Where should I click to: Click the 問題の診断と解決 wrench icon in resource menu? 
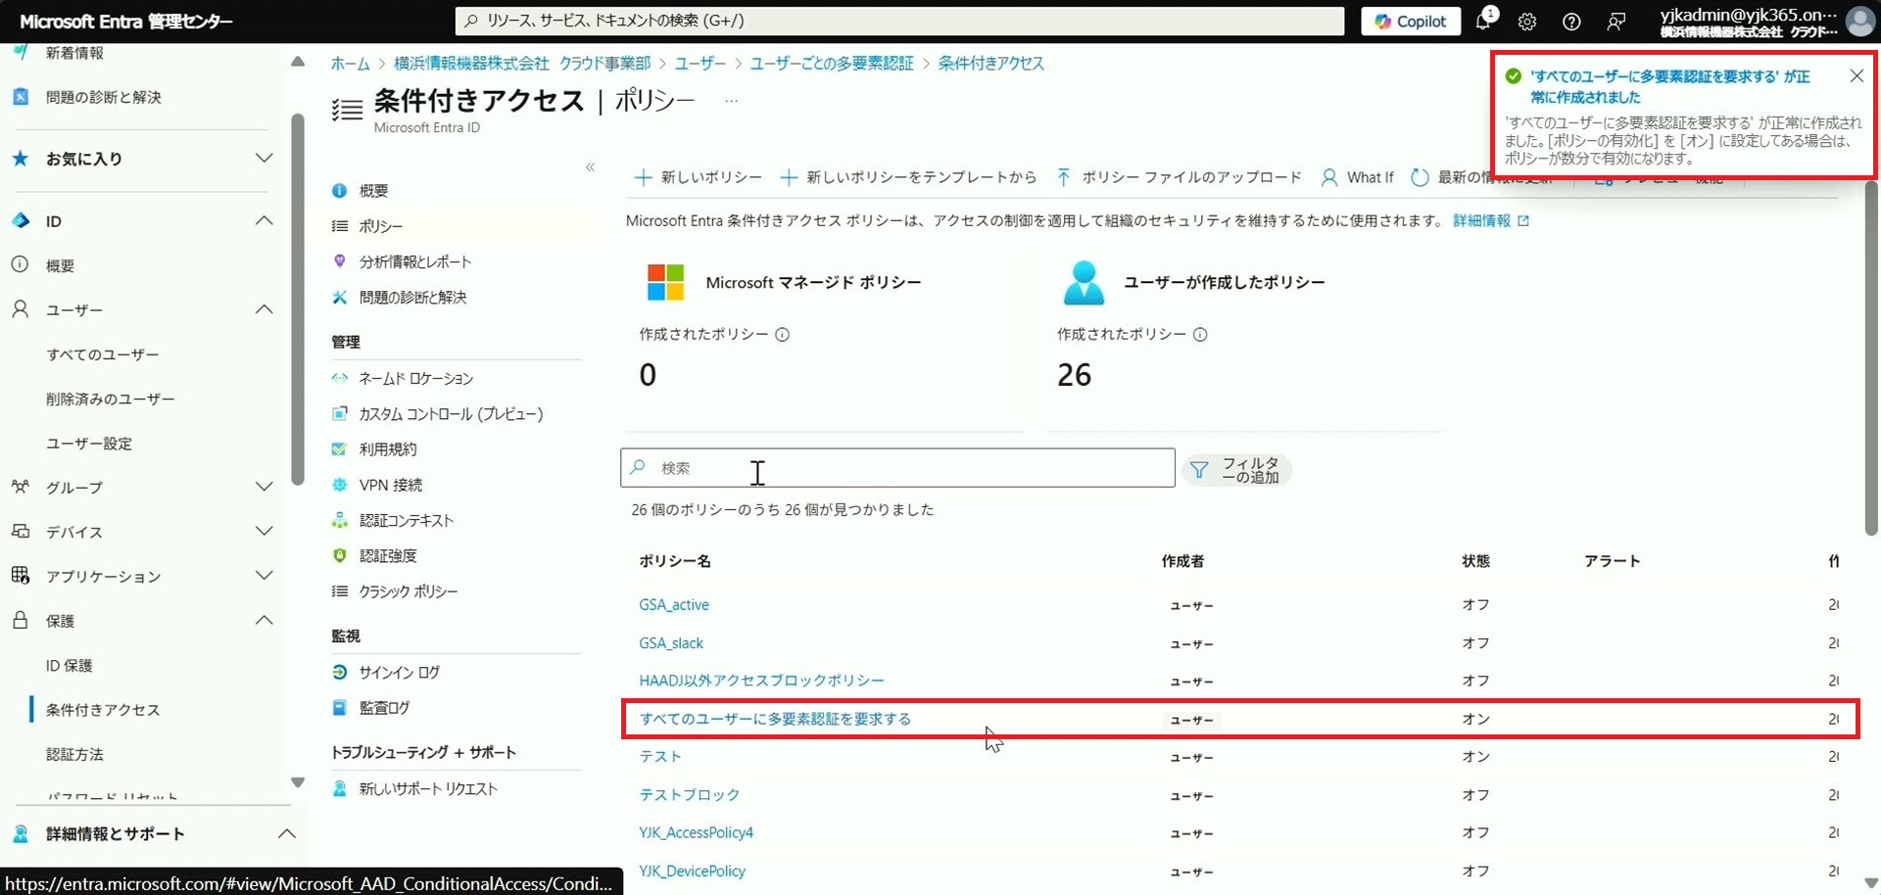(x=340, y=297)
